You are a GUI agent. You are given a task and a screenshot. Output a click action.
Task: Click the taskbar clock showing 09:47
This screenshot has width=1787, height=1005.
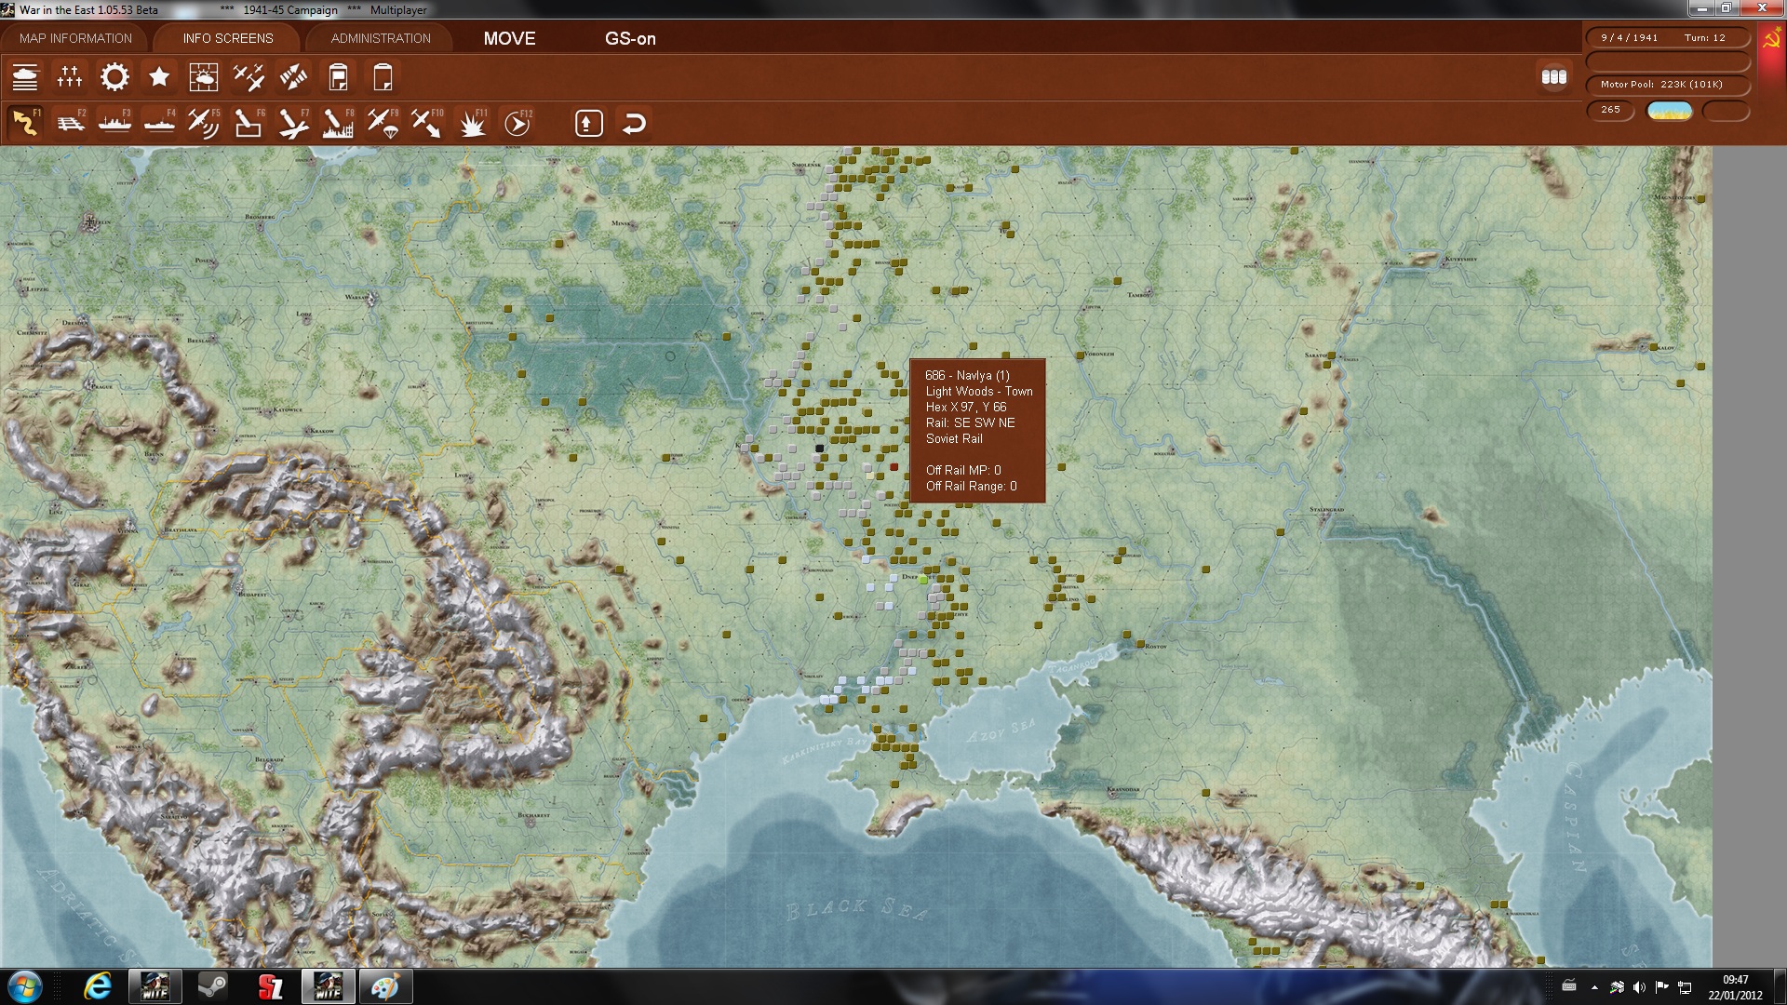(x=1735, y=987)
